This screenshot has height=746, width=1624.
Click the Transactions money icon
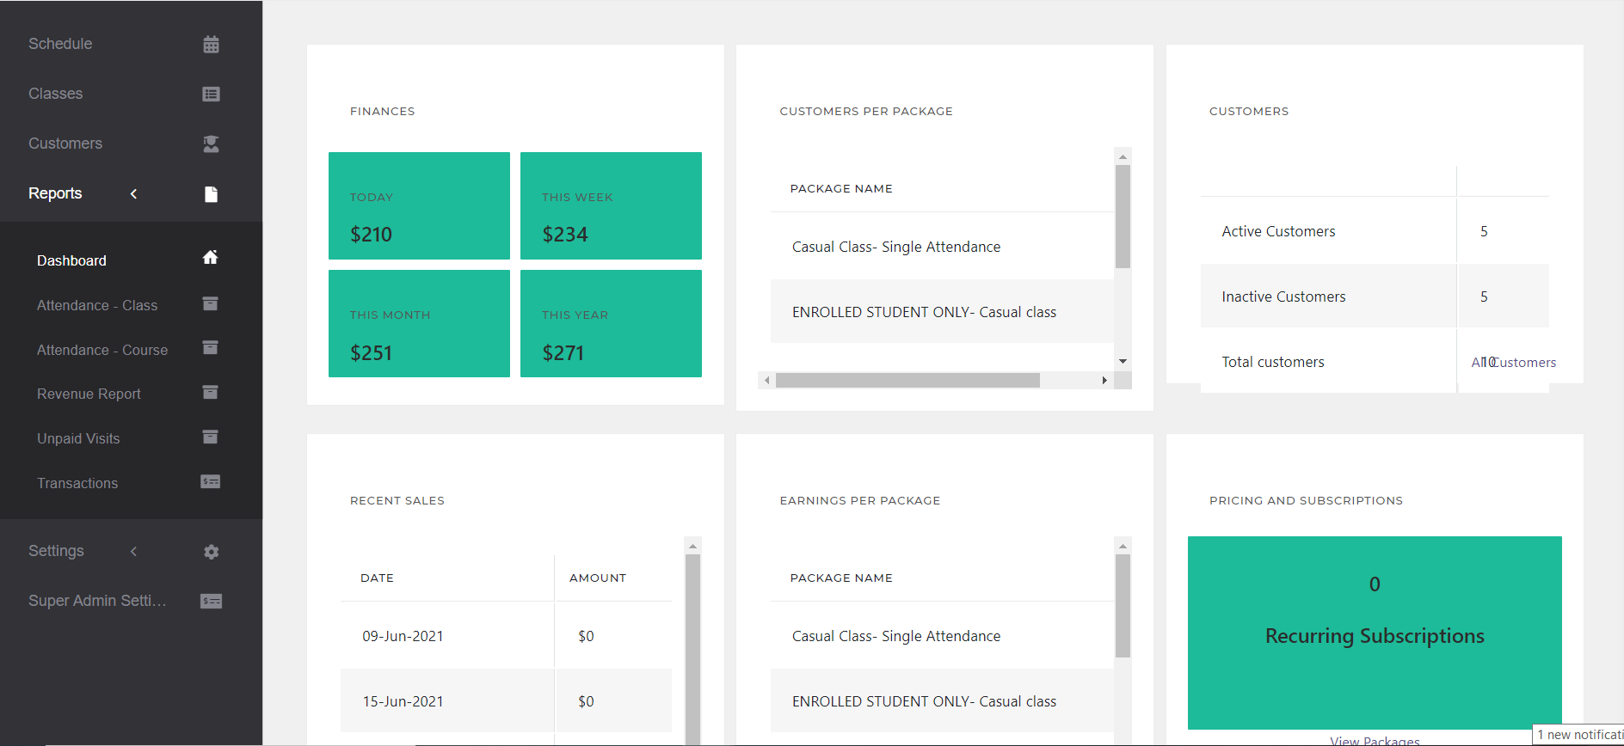point(210,482)
